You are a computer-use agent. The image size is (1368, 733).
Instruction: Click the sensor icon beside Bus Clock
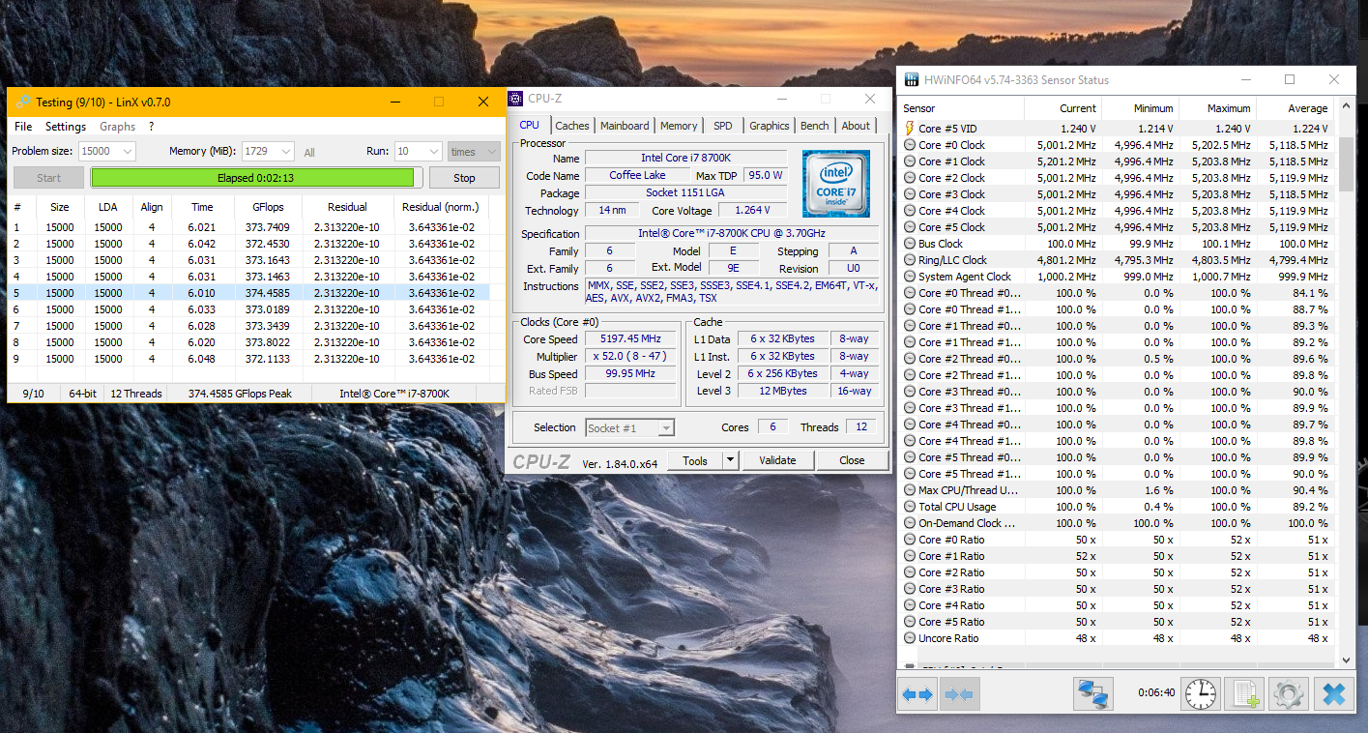tap(909, 244)
